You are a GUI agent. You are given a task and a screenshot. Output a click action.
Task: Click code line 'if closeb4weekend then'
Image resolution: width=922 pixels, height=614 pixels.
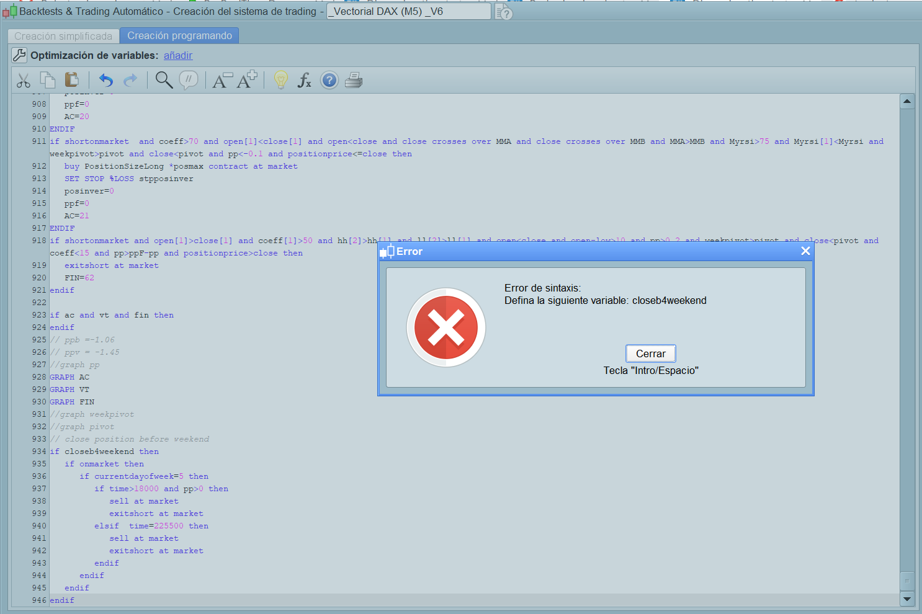[x=104, y=452]
